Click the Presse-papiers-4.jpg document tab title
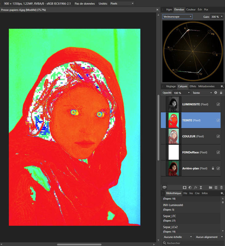Image resolution: width=225 pixels, height=246 pixels. pyautogui.click(x=23, y=10)
